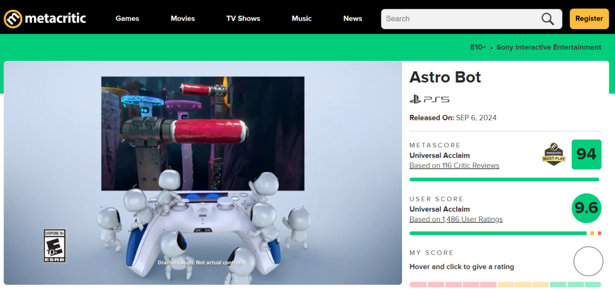
Task: Open the Games menu
Action: click(127, 18)
